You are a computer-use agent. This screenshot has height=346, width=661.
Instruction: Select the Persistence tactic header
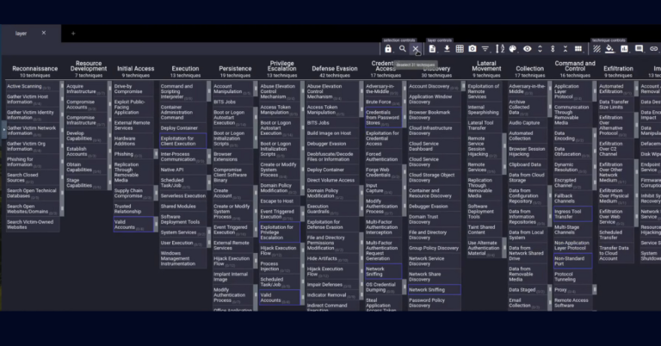[x=235, y=69]
